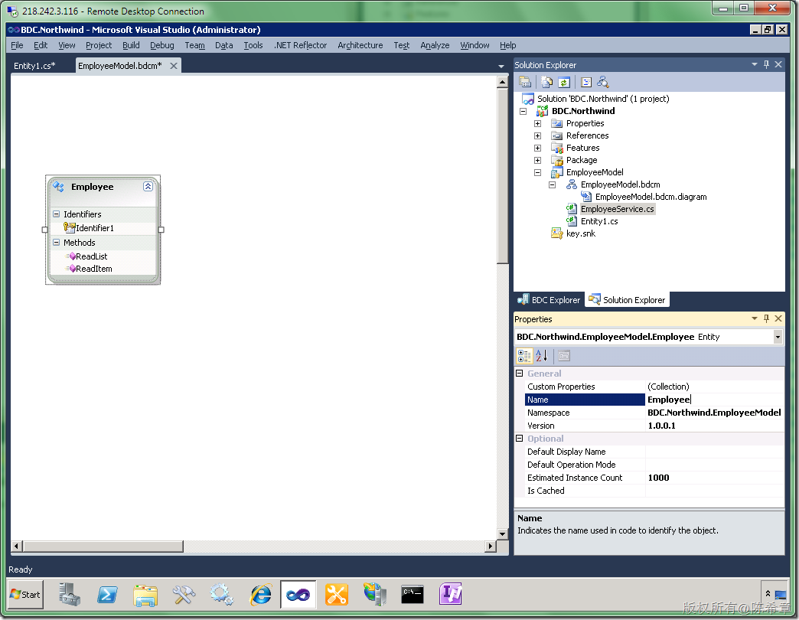Select EmployeeModel.bdcm.diagram file
The height and width of the screenshot is (620, 799).
tap(651, 197)
